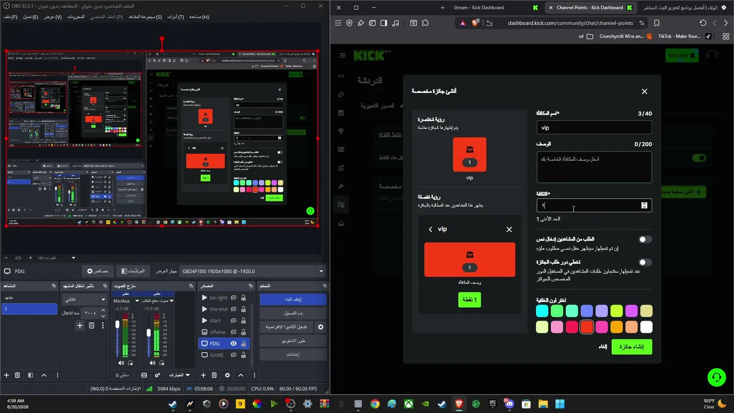Show the 'oflaine' source visibility eye

233,332
